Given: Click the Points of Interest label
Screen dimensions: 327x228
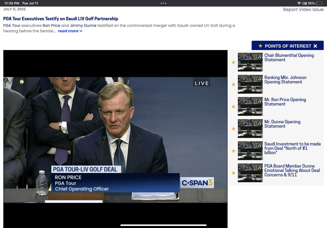Looking at the screenshot, I should click(288, 46).
